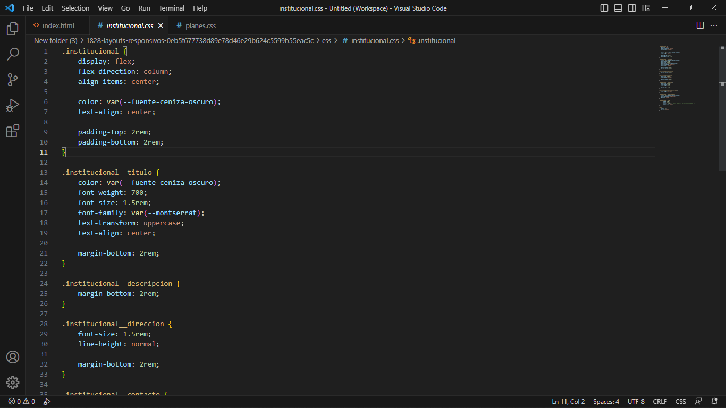Open the Accounts menu icon
Screen dimensions: 726x408
point(13,357)
